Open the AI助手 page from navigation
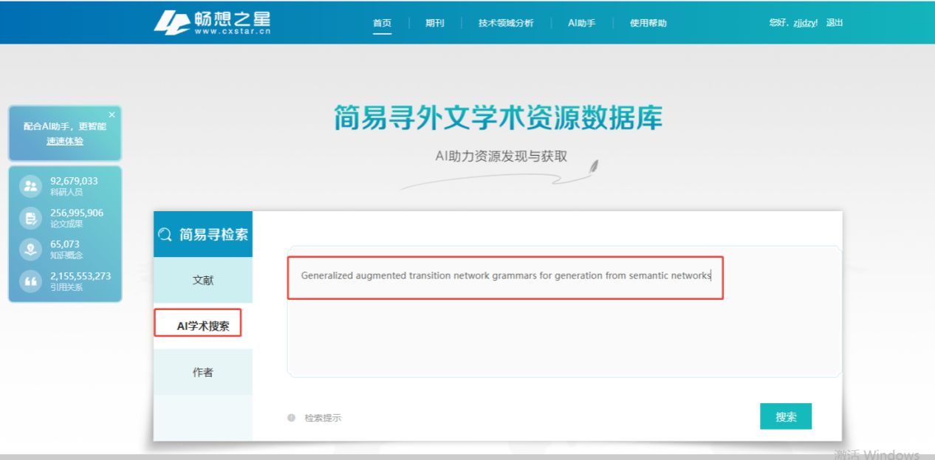 click(581, 23)
